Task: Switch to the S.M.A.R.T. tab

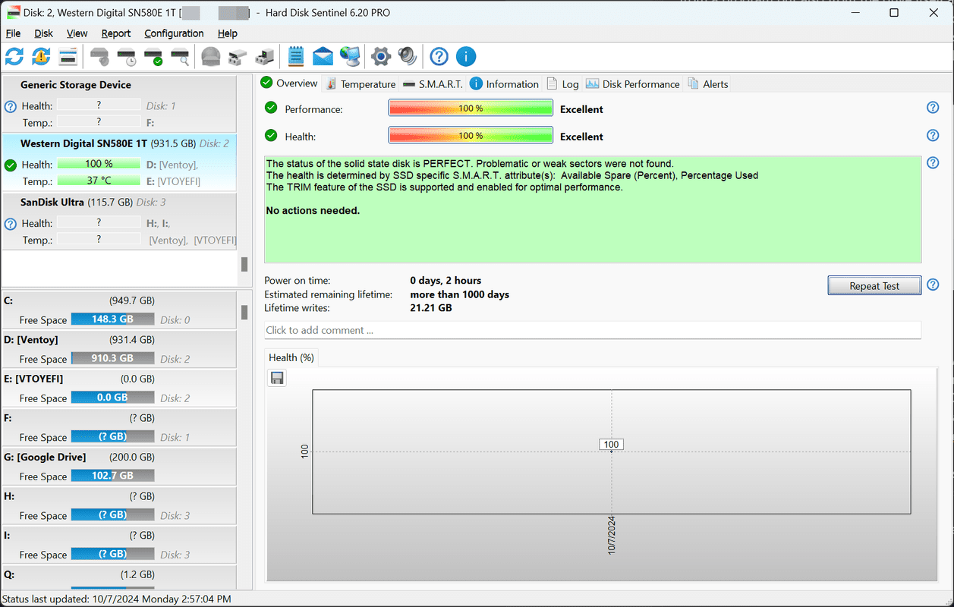Action: coord(433,84)
